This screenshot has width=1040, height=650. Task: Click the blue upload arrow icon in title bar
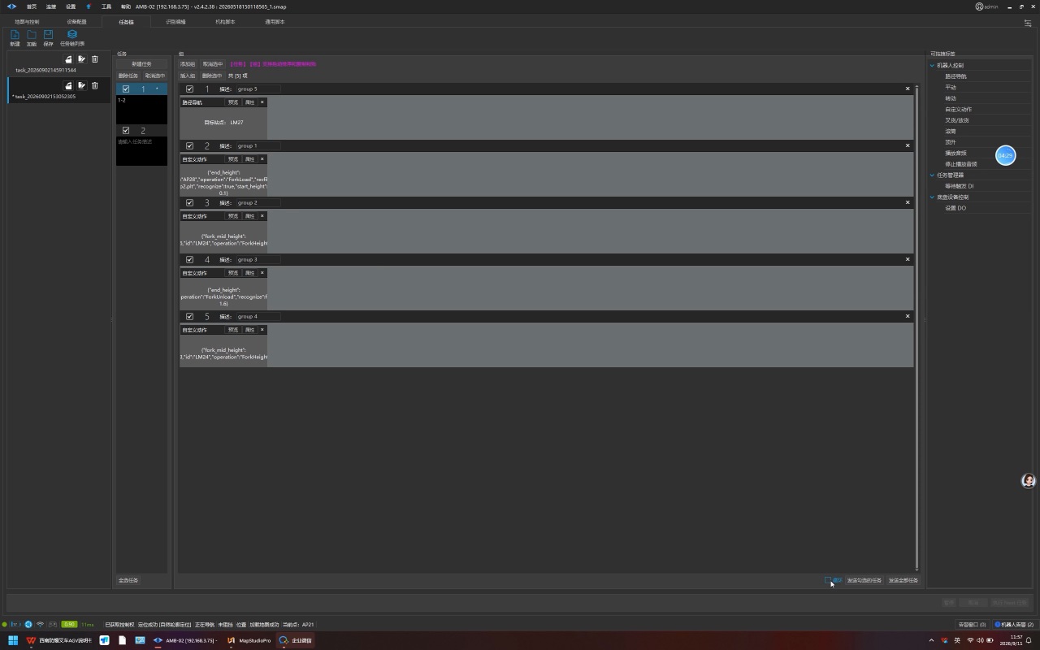click(89, 6)
